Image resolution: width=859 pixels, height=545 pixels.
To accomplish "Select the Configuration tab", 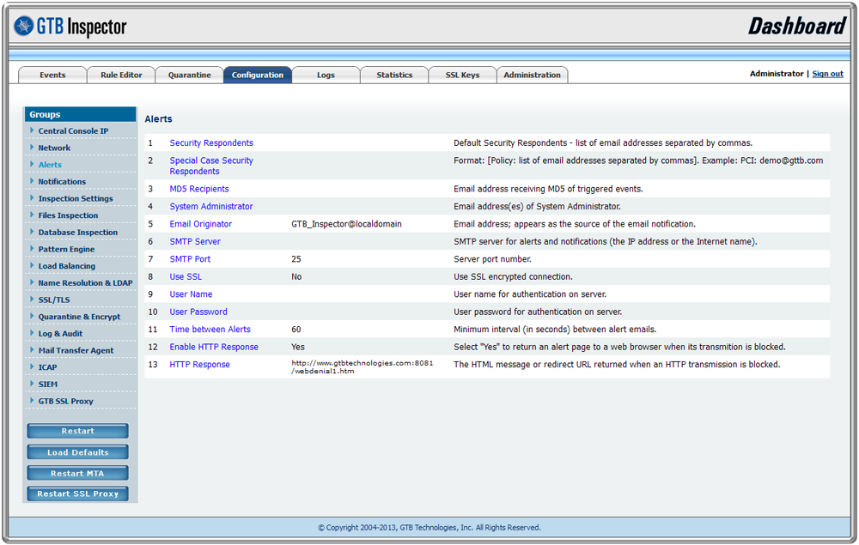I will click(258, 75).
